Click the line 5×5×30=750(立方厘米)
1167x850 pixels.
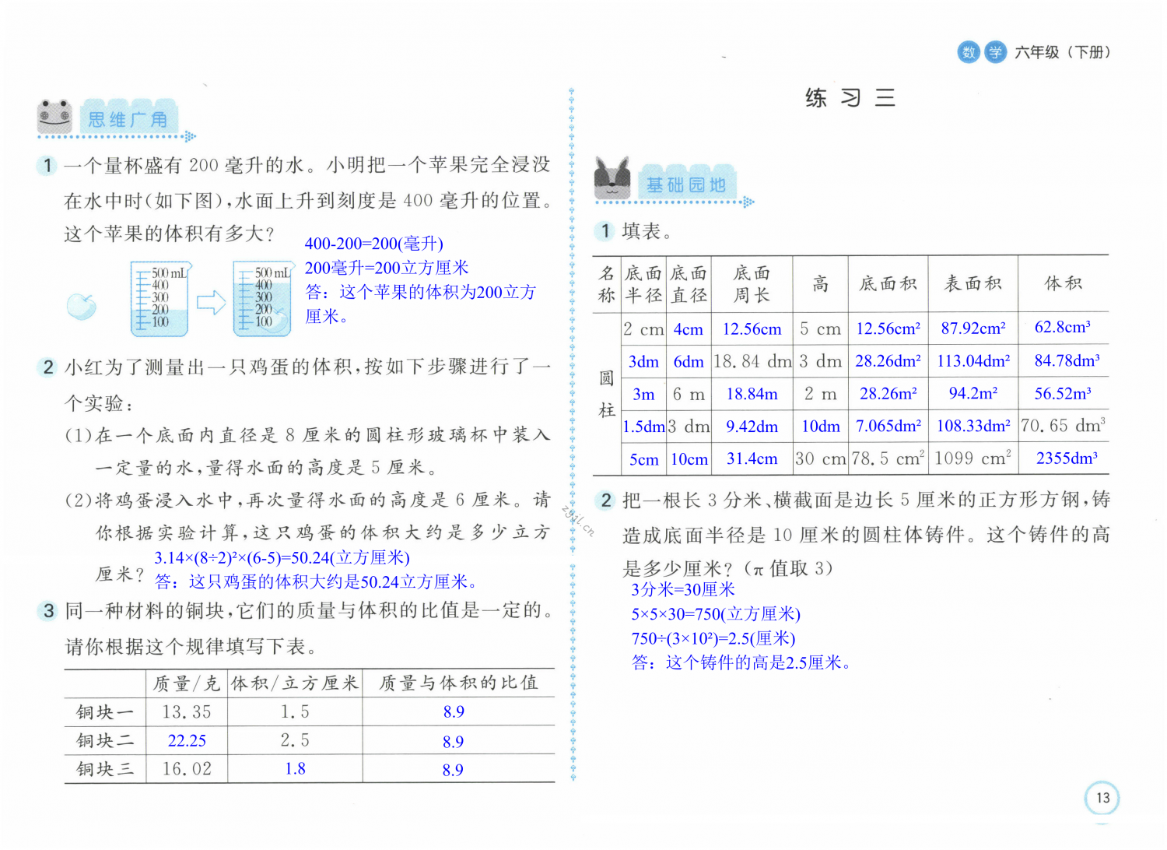(x=716, y=614)
